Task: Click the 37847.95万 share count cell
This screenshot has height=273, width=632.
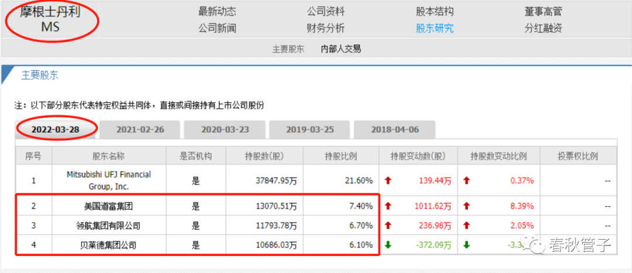Action: pos(276,181)
